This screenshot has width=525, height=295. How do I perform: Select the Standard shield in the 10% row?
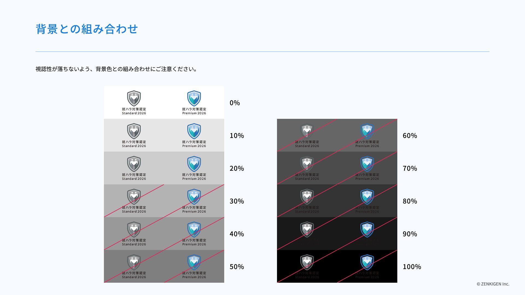[x=134, y=131]
